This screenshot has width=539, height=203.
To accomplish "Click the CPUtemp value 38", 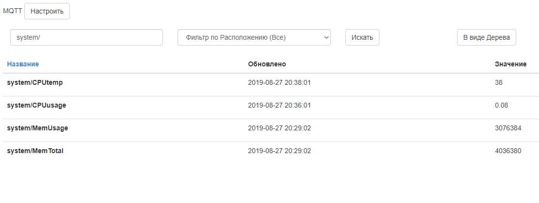I will (499, 82).
